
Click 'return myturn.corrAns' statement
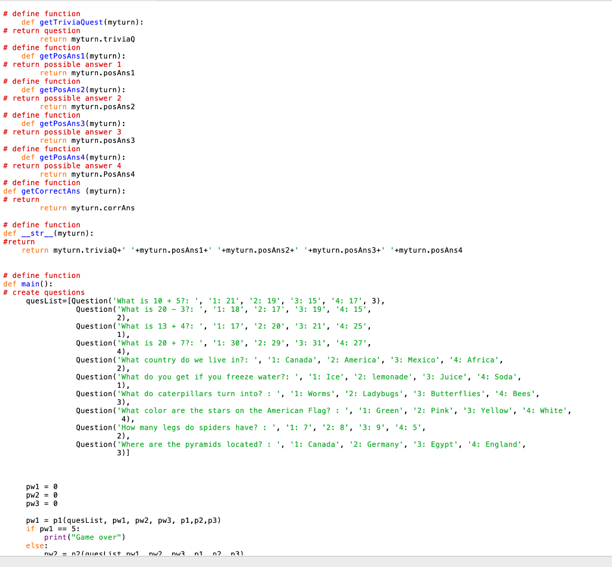(87, 208)
